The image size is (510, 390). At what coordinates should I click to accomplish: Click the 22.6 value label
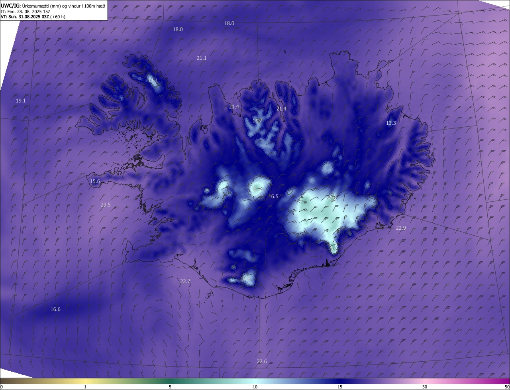click(262, 362)
